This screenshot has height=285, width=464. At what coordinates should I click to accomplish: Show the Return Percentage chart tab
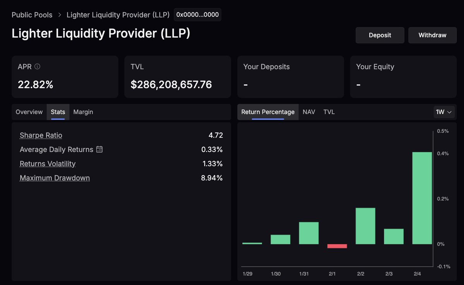click(268, 112)
